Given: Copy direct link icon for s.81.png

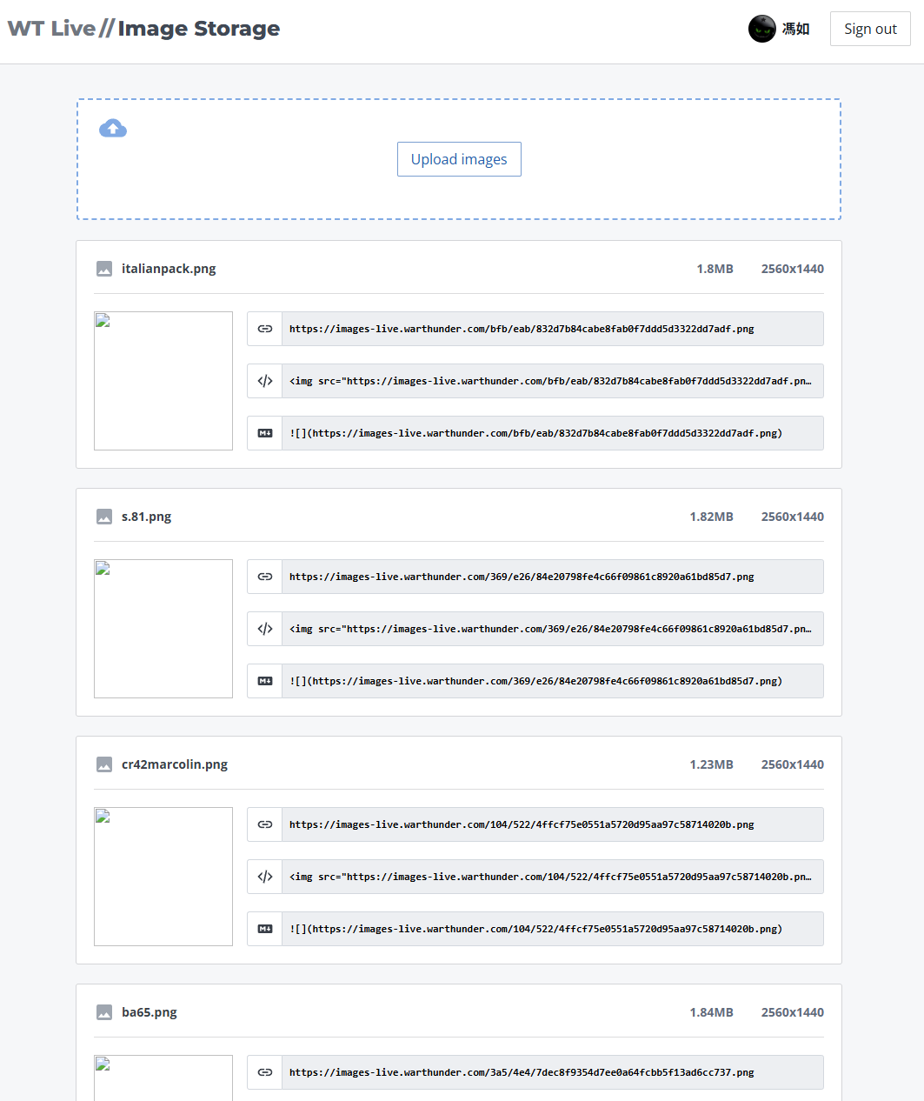Looking at the screenshot, I should [x=265, y=577].
